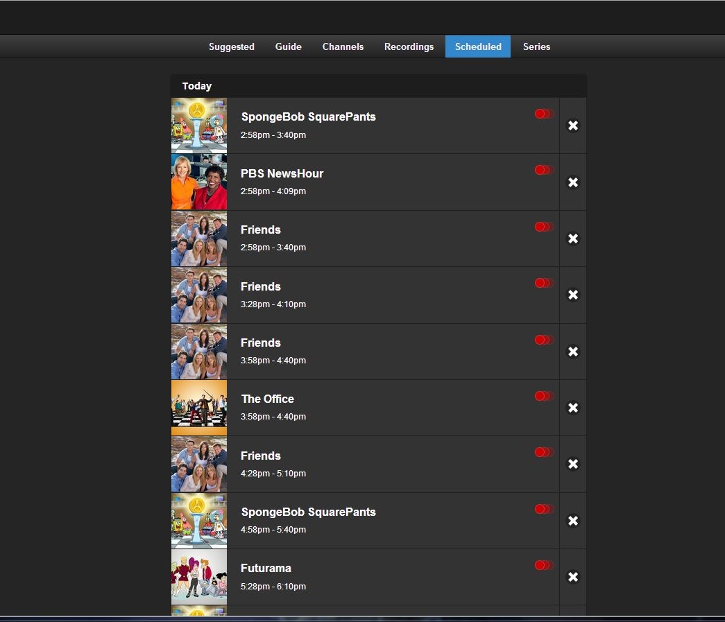725x622 pixels.
Task: Open Friends 2:58pm title link
Action: coord(261,230)
